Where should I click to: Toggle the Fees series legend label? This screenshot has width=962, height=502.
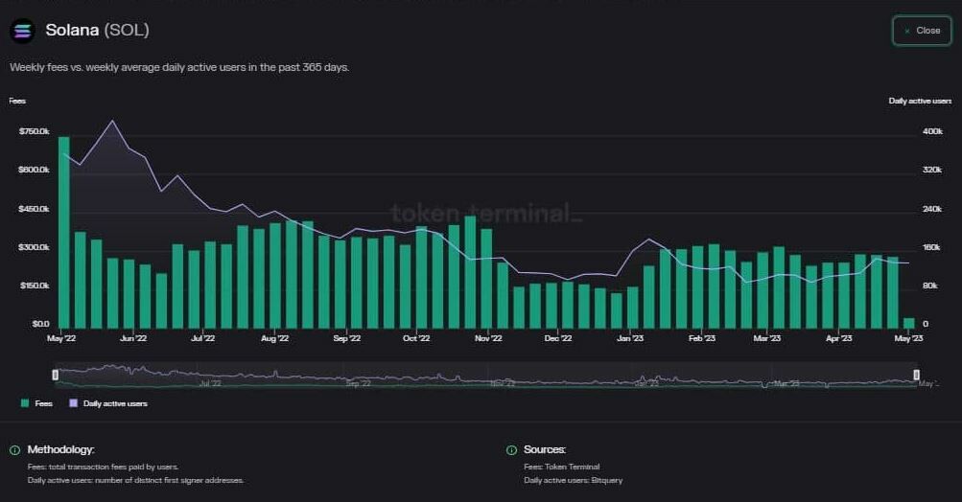tap(43, 403)
